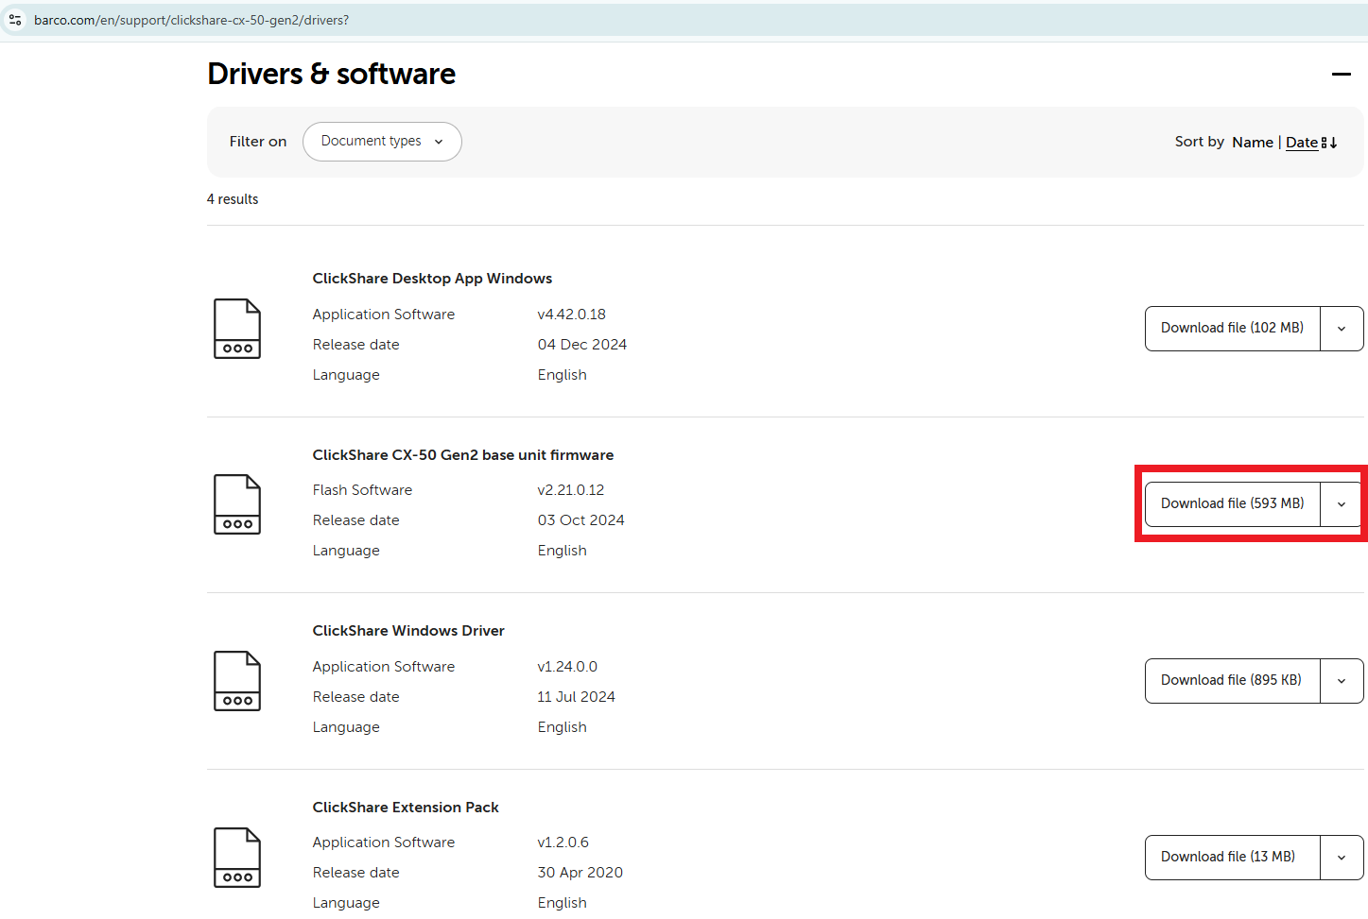
Task: Click the Filter on label
Action: point(258,142)
